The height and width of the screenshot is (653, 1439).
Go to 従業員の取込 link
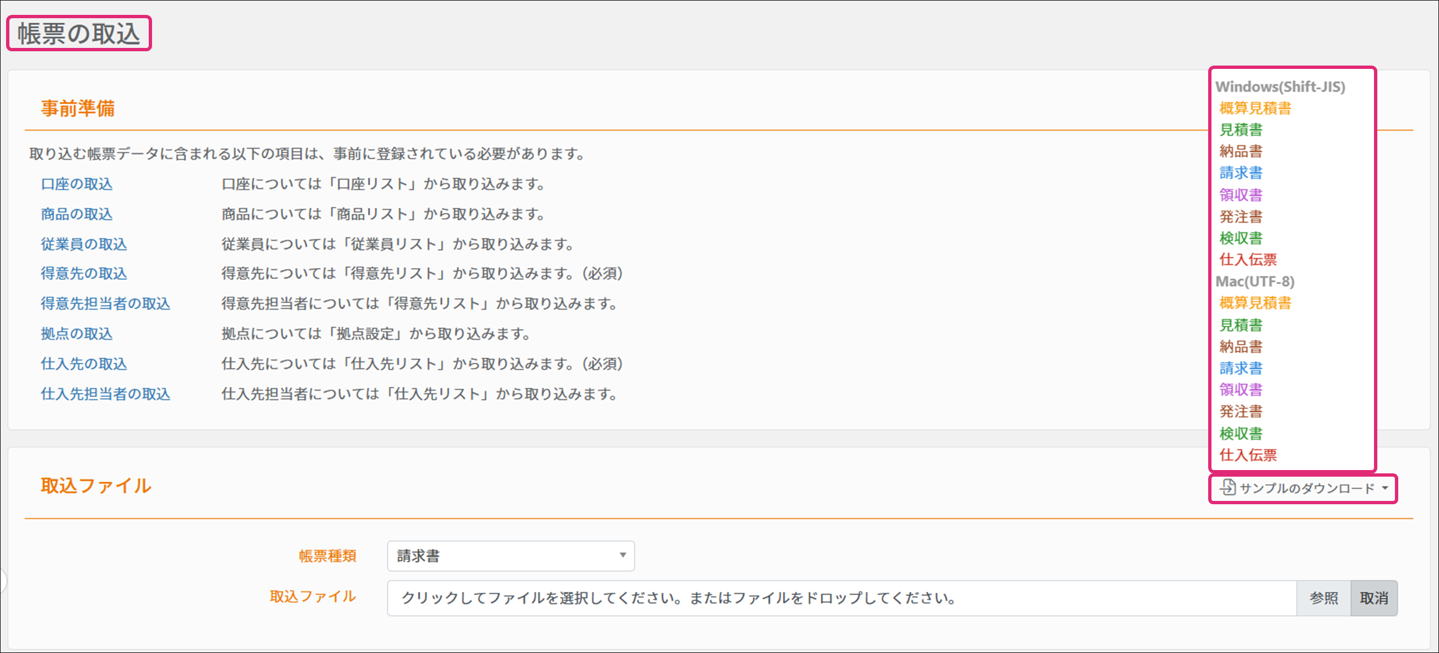click(84, 245)
